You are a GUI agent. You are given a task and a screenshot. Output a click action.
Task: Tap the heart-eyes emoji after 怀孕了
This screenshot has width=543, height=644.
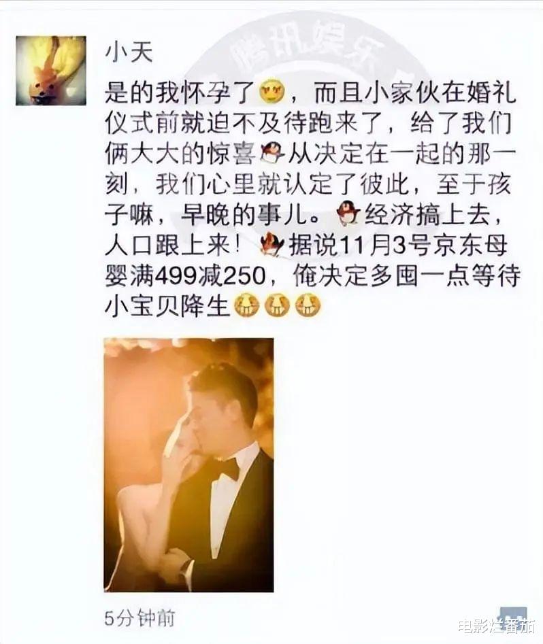[273, 92]
